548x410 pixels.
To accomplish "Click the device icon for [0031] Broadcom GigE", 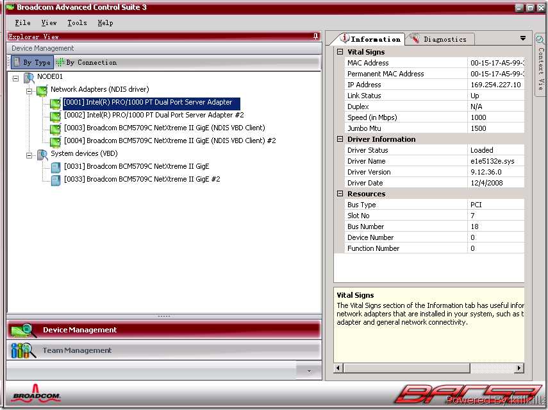I will (x=56, y=167).
